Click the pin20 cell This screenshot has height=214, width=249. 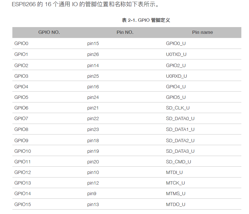[x=93, y=162]
